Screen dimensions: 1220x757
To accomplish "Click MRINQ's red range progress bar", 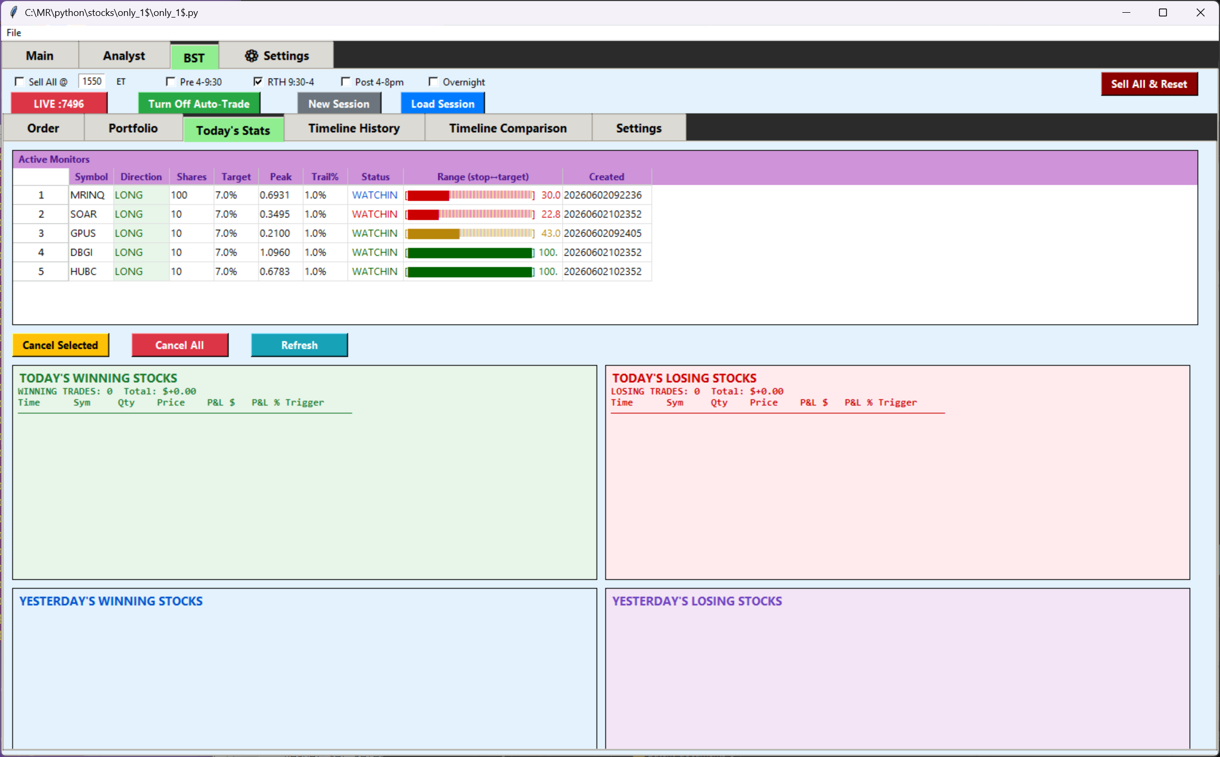I will pos(470,195).
